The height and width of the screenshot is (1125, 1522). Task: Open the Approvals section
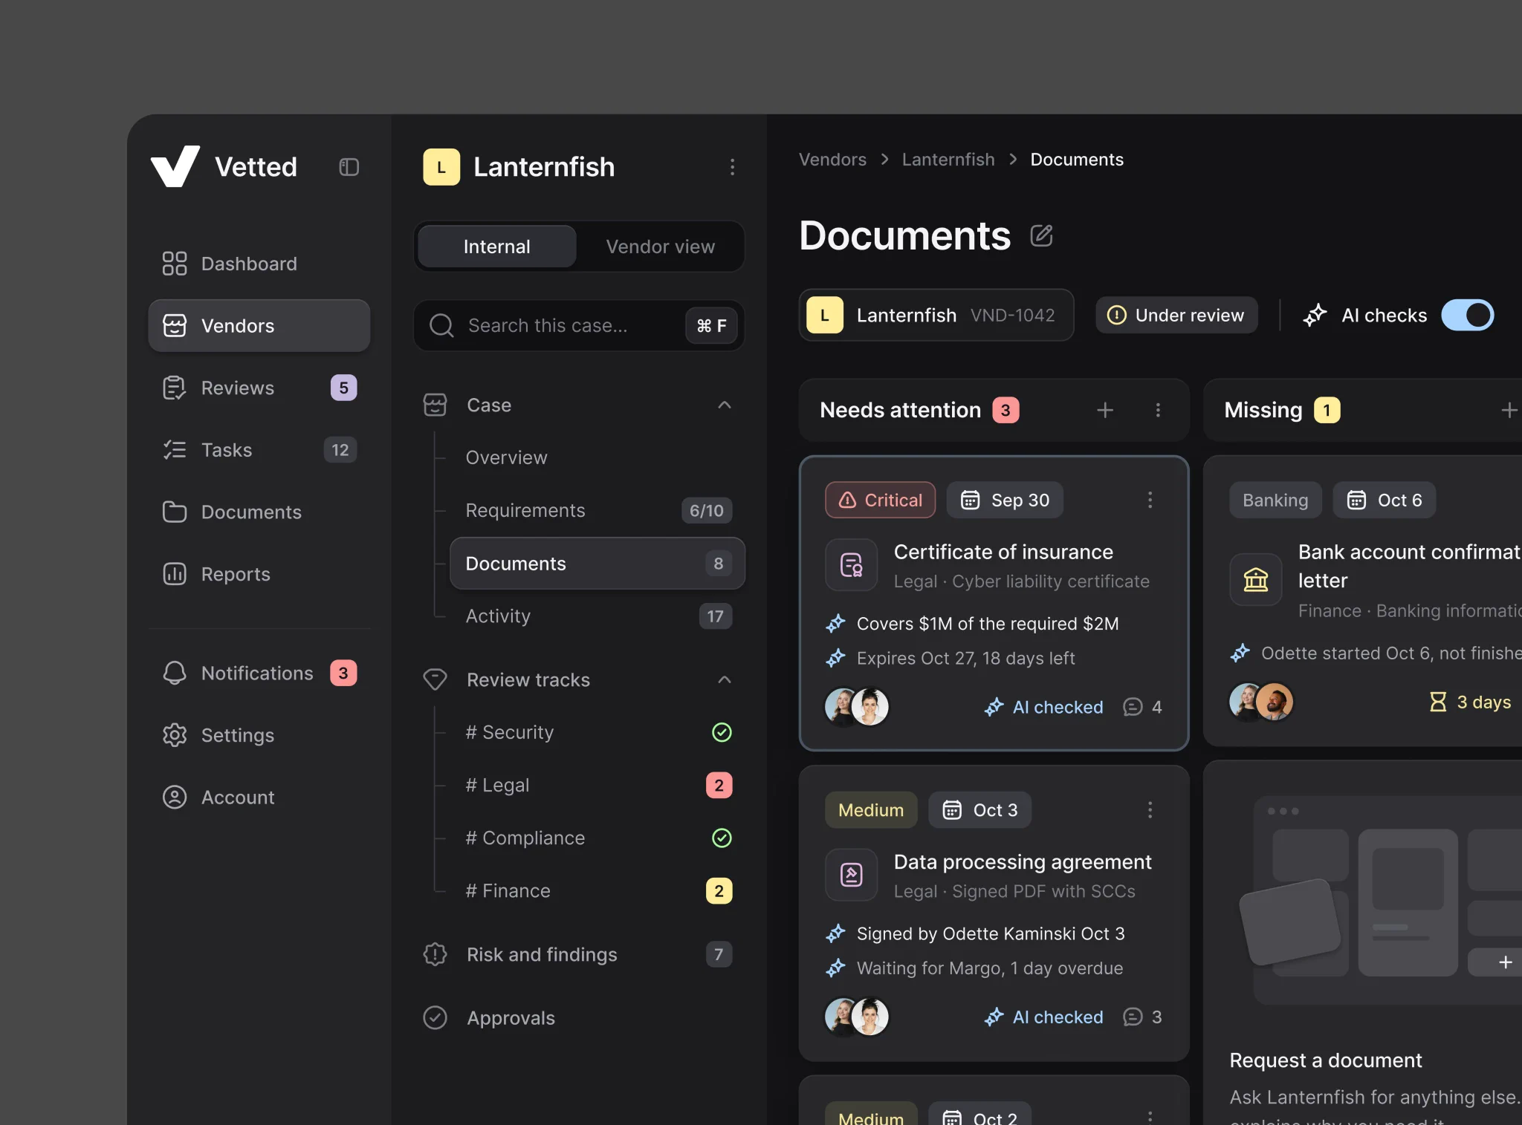[579, 1017]
